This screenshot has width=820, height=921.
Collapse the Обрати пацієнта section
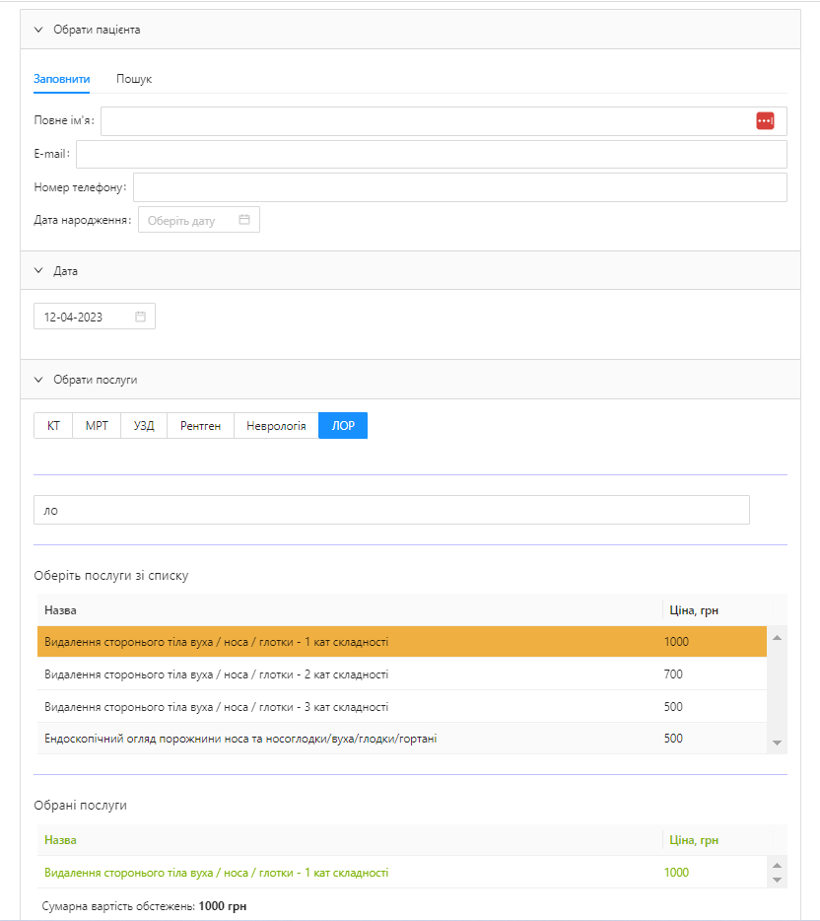point(38,30)
